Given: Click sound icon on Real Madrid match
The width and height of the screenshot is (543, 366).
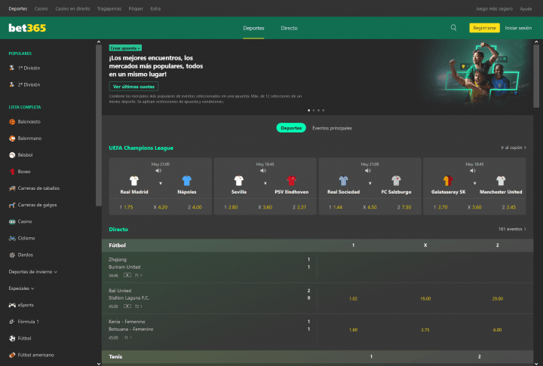Looking at the screenshot, I should point(158,170).
